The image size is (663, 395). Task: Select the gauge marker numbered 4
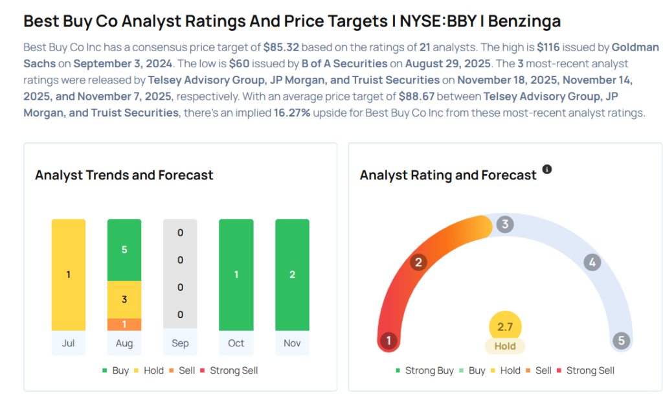pos(591,262)
